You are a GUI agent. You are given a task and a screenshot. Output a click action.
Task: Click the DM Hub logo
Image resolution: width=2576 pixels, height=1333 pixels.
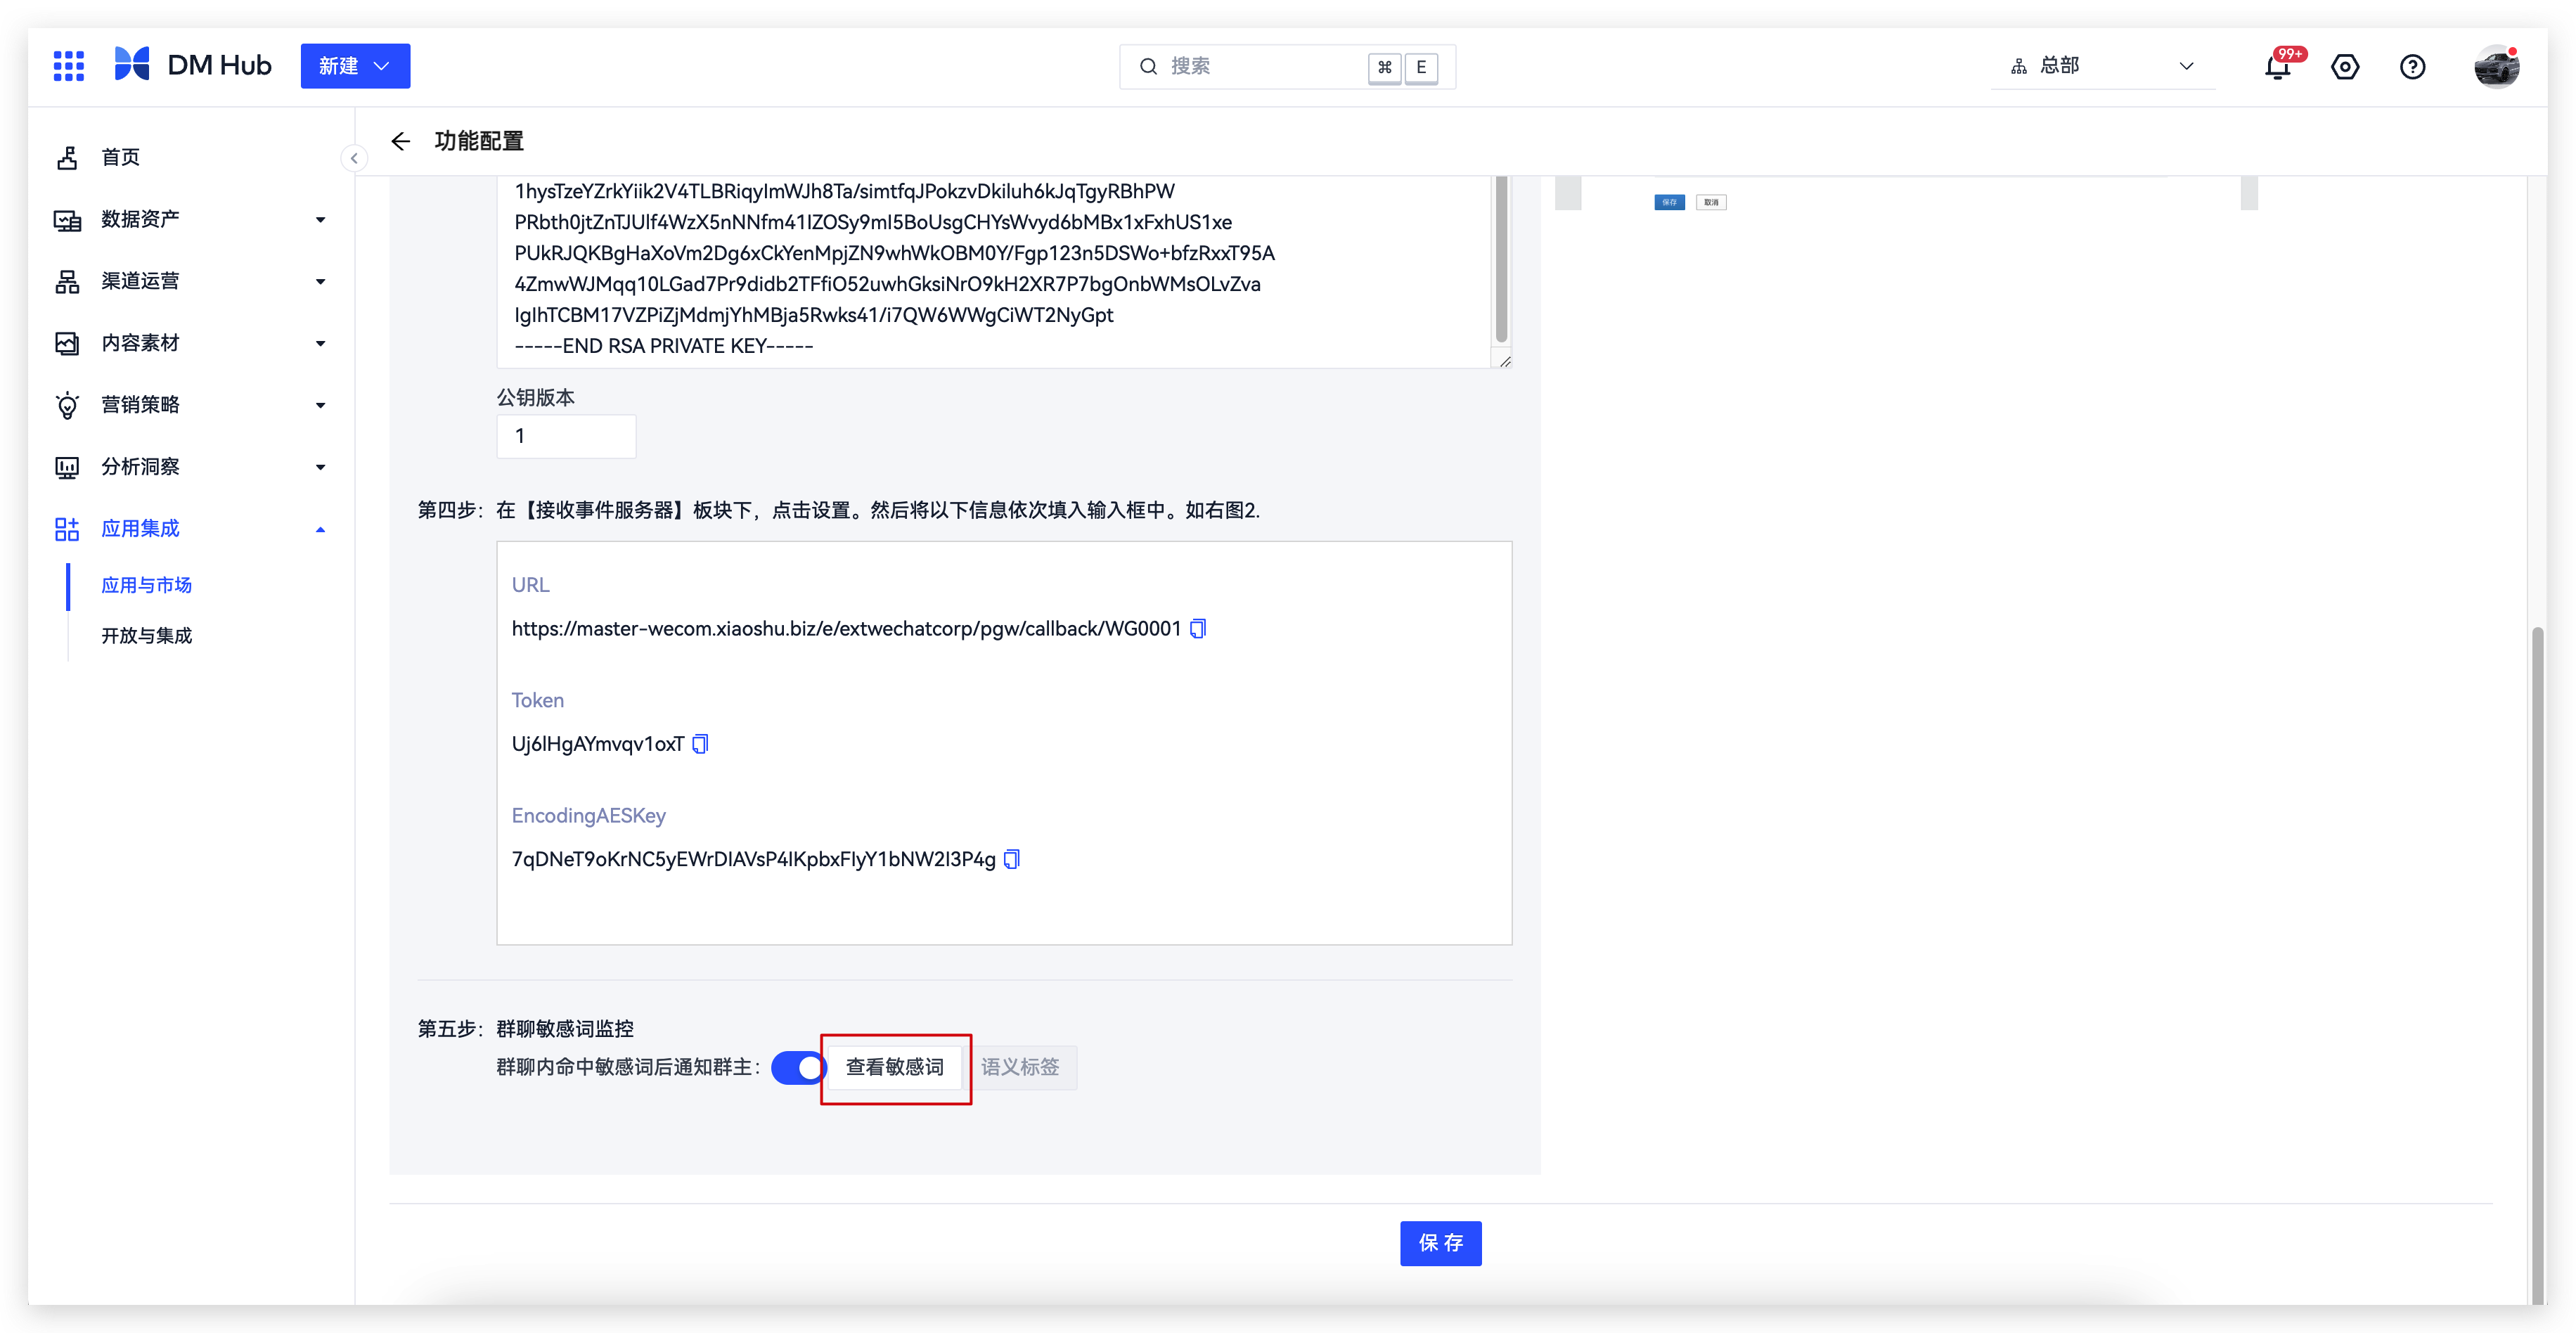(x=192, y=65)
